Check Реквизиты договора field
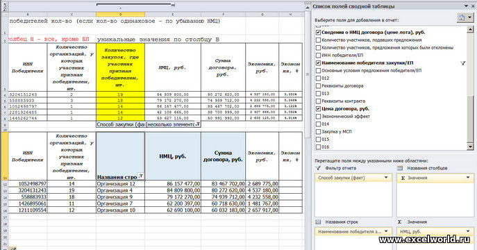The height and width of the screenshot is (250, 477). (x=318, y=86)
